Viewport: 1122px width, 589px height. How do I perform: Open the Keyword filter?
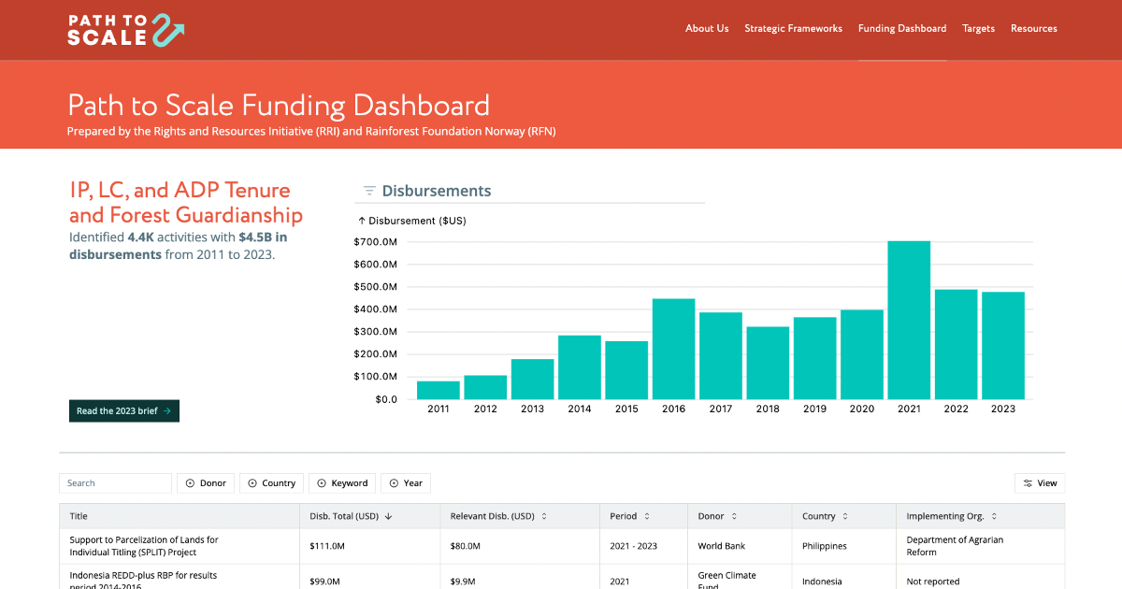[x=341, y=482]
